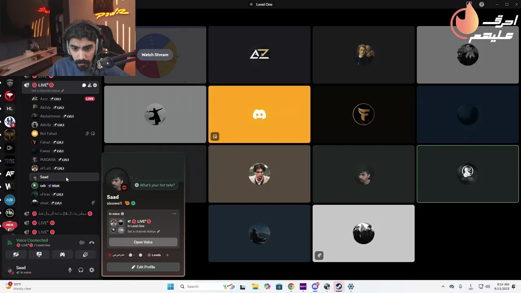Click the orange badge next to abuswe7l
The width and height of the screenshot is (521, 293).
(x=127, y=203)
